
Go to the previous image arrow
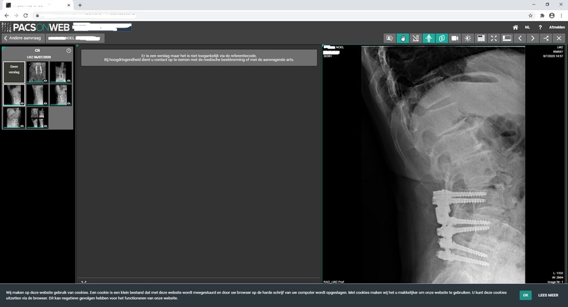point(520,38)
